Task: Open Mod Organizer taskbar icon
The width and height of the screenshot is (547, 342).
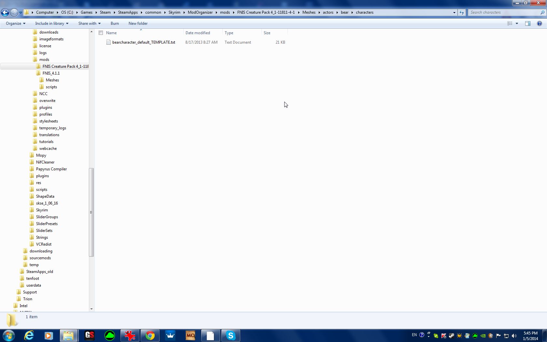Action: click(190, 335)
